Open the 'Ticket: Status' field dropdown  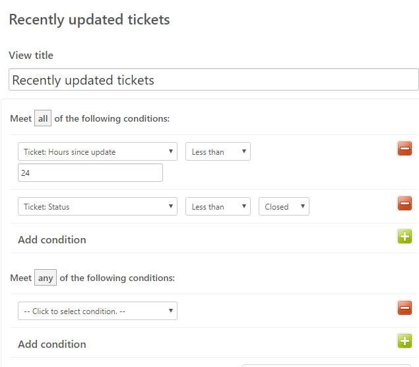pos(98,206)
